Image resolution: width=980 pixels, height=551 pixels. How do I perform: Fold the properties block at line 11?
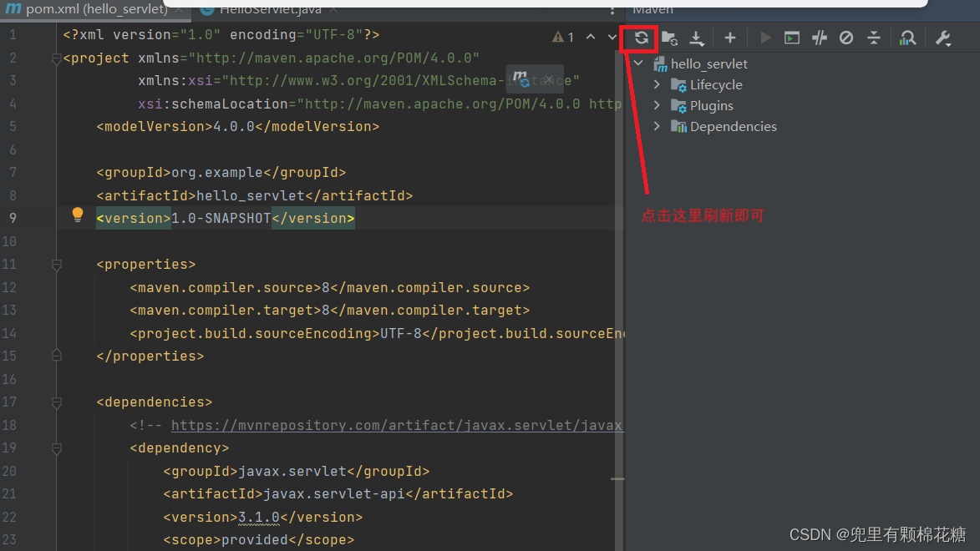(x=56, y=265)
